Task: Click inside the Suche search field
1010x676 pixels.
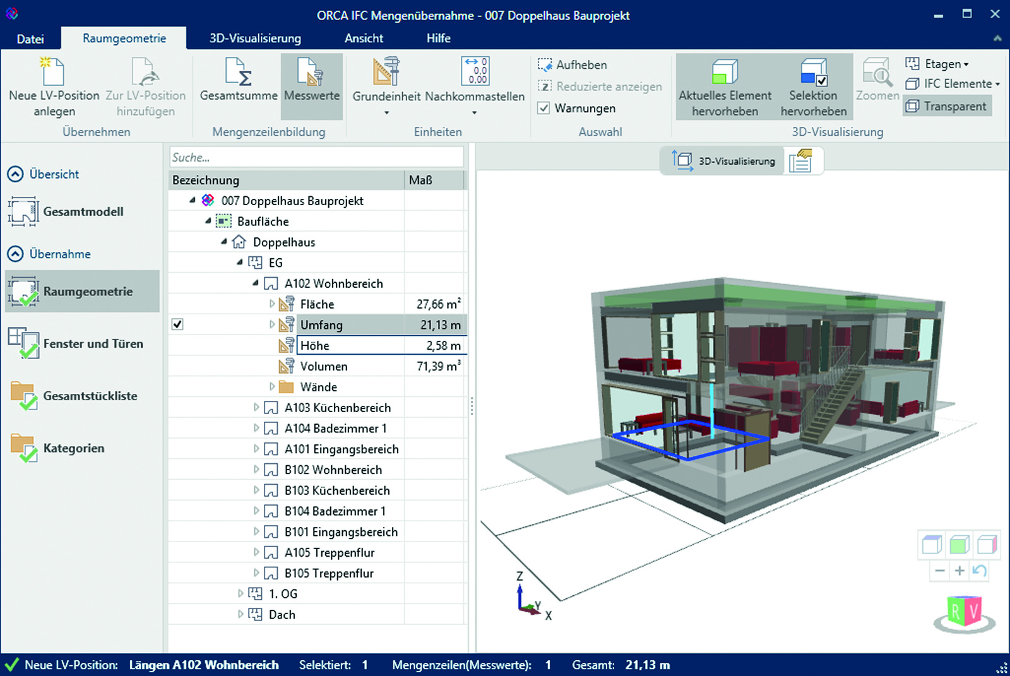Action: tap(316, 157)
